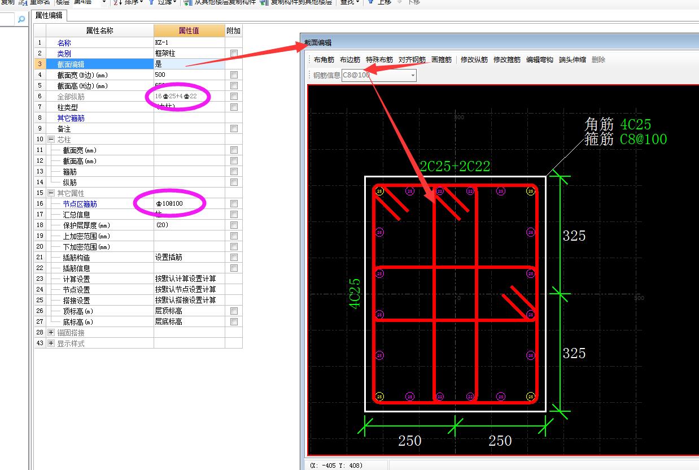Click the sort (排序) icon

(117, 2)
